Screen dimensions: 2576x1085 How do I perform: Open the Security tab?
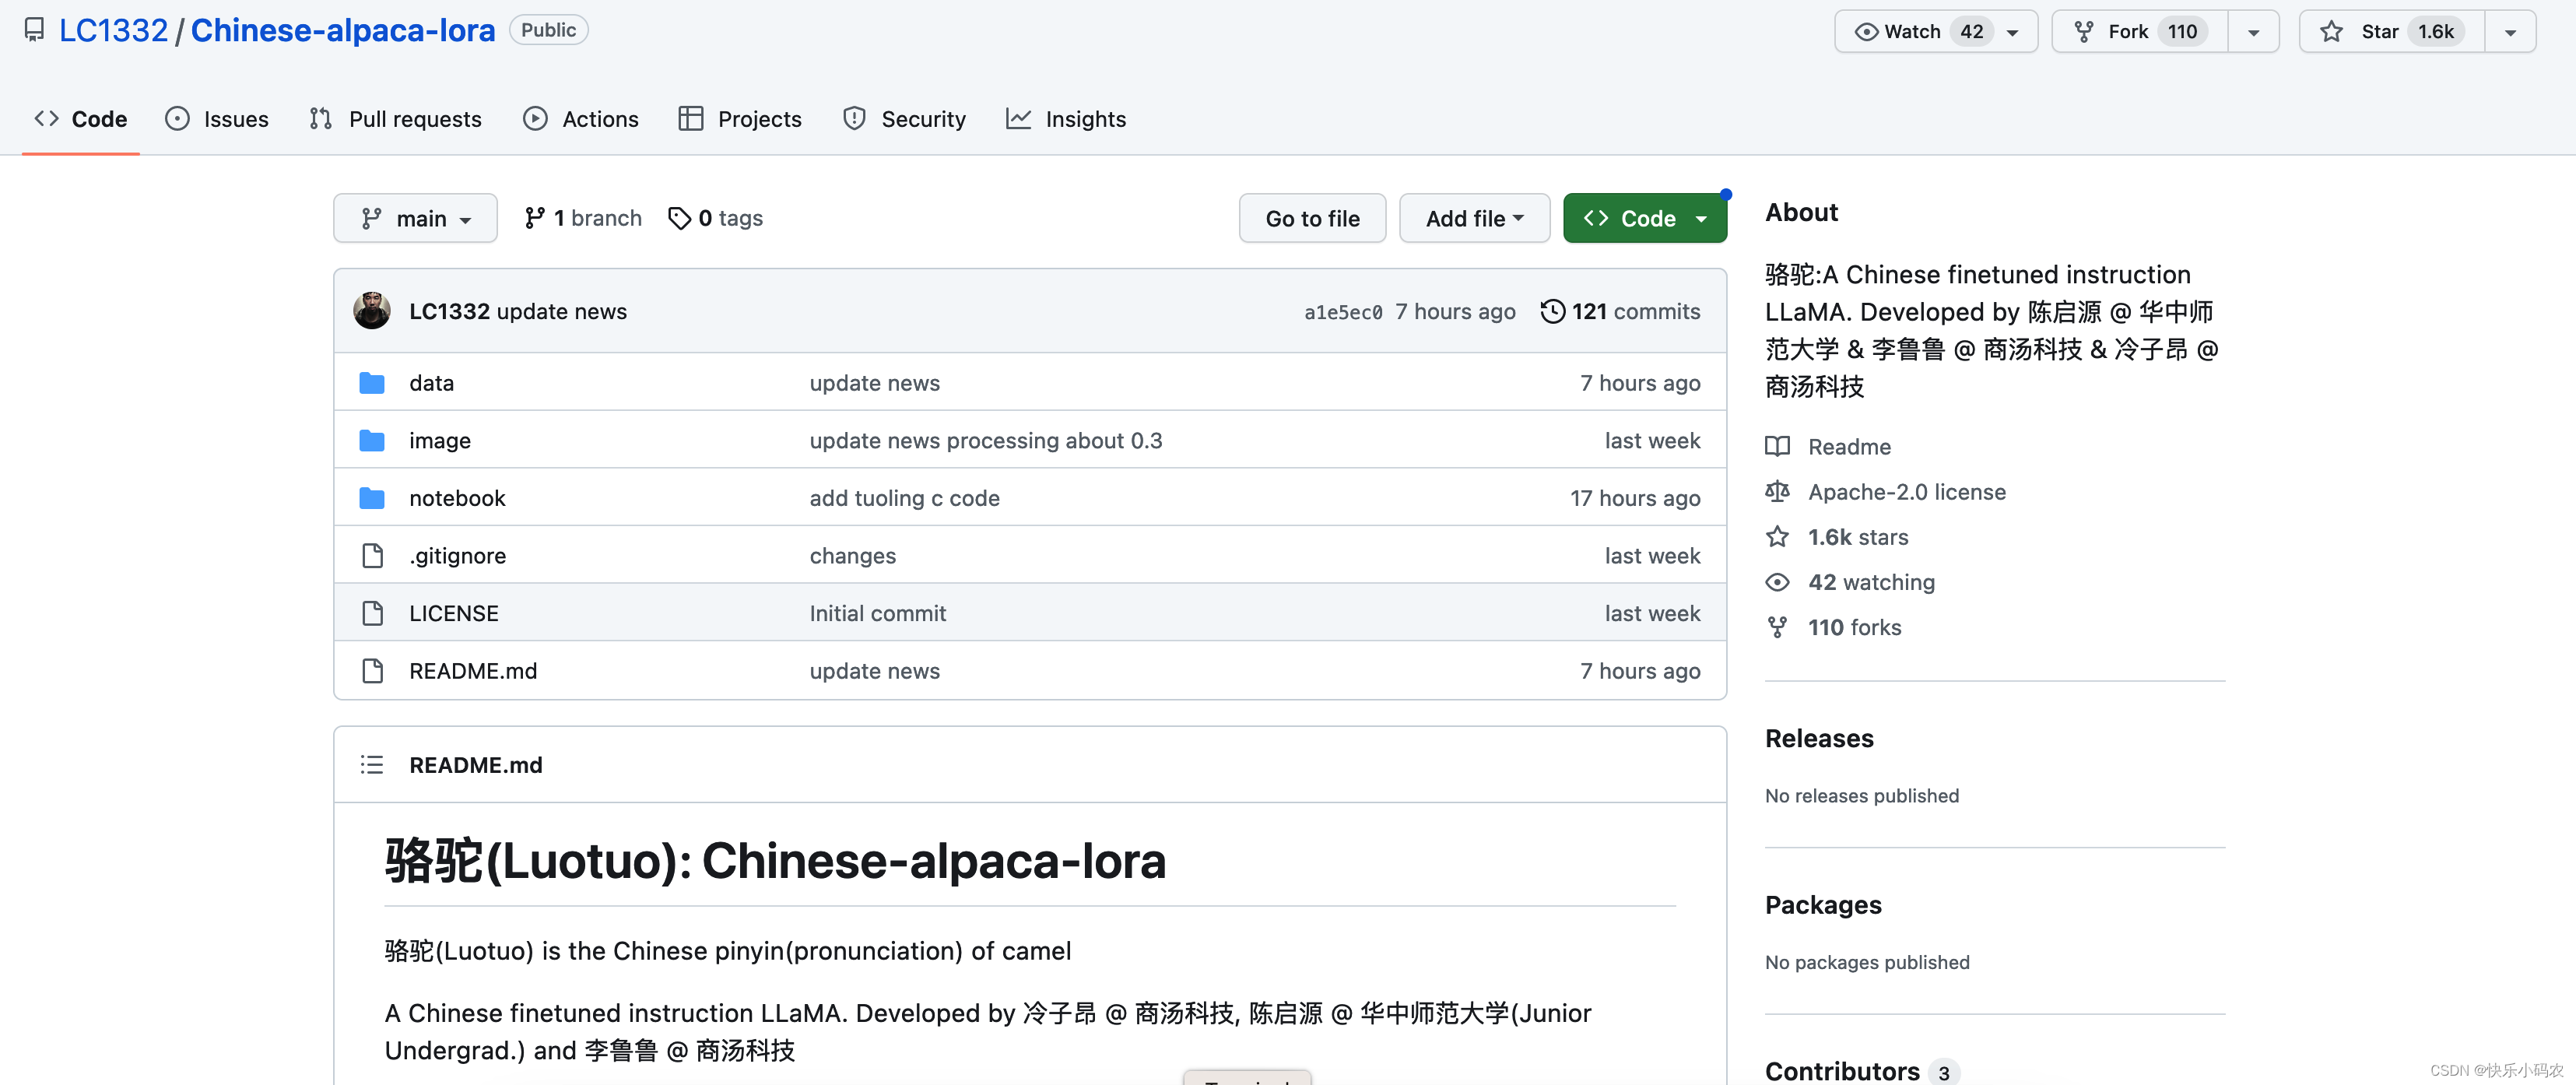pyautogui.click(x=904, y=119)
